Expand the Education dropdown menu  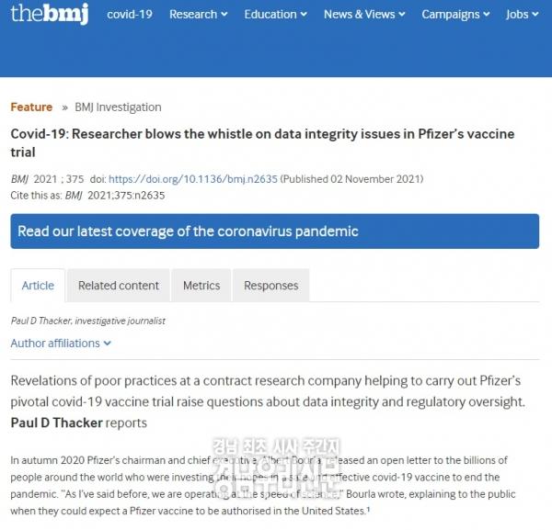(275, 15)
